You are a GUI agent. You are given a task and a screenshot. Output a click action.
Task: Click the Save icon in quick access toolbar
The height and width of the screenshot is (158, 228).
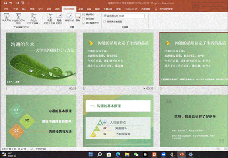pos(6,3)
